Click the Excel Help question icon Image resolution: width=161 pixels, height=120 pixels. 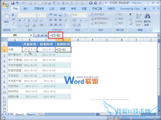tap(145, 9)
